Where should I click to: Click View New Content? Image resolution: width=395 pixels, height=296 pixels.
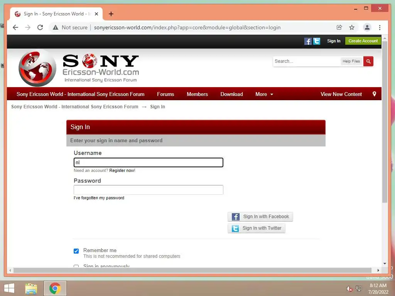pyautogui.click(x=341, y=94)
